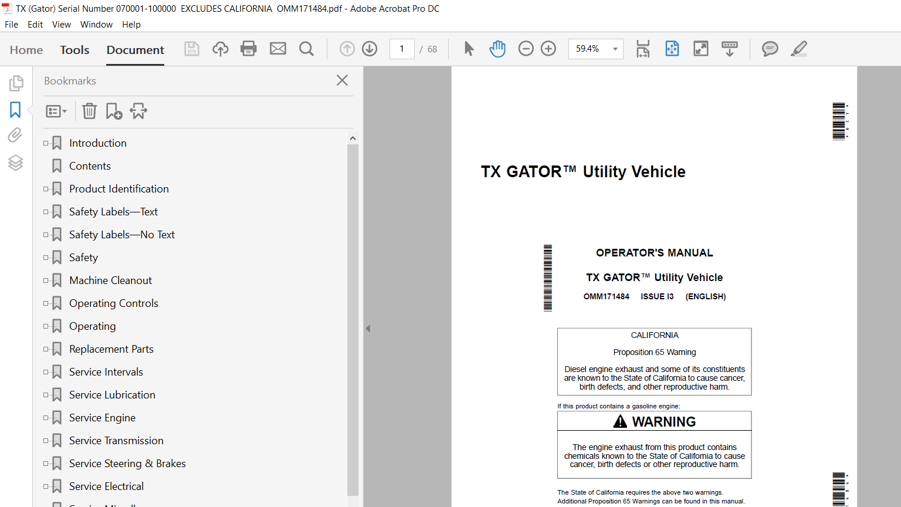Click the Save file icon
Image resolution: width=901 pixels, height=507 pixels.
[x=192, y=49]
